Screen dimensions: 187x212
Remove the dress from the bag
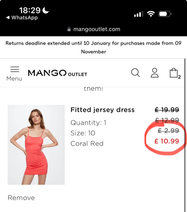(21, 198)
